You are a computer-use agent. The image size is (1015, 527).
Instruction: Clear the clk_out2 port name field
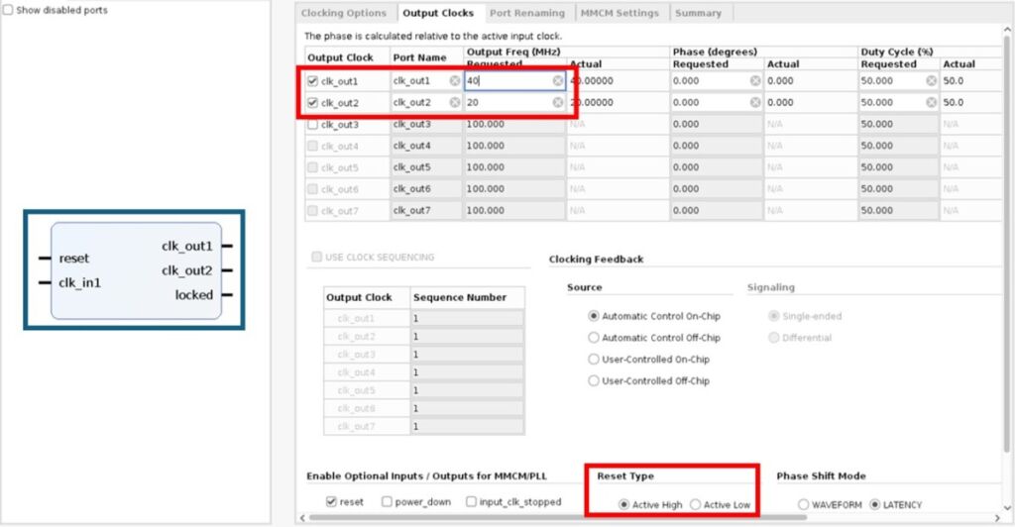pos(455,102)
